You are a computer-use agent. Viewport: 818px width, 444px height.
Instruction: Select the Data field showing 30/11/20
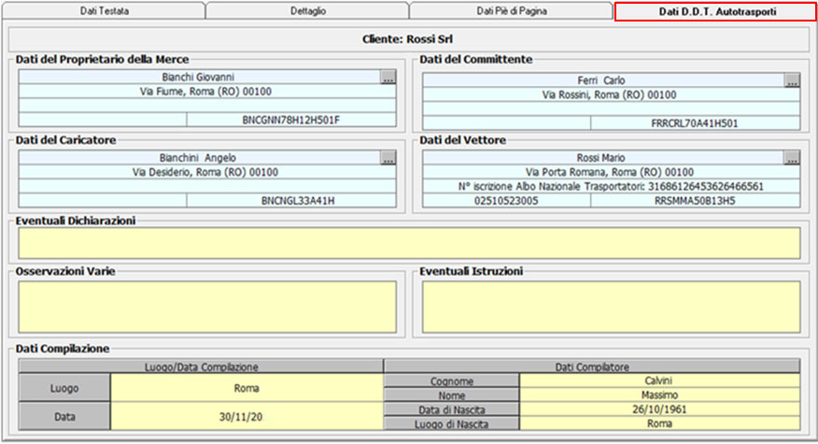click(x=247, y=415)
